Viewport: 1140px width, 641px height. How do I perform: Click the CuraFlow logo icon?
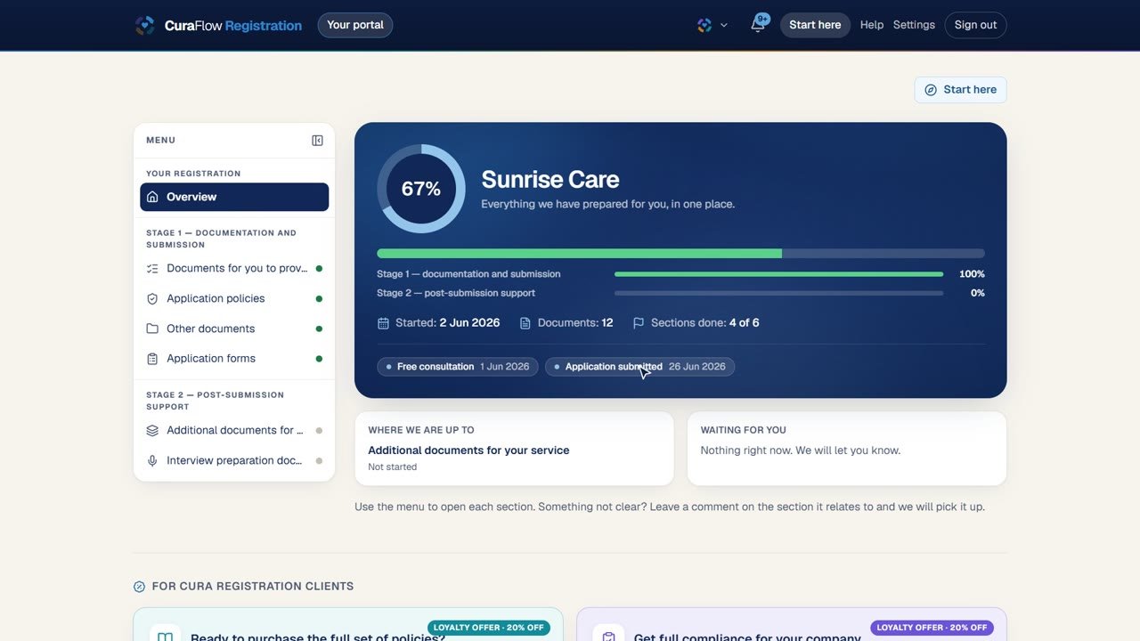pyautogui.click(x=145, y=25)
